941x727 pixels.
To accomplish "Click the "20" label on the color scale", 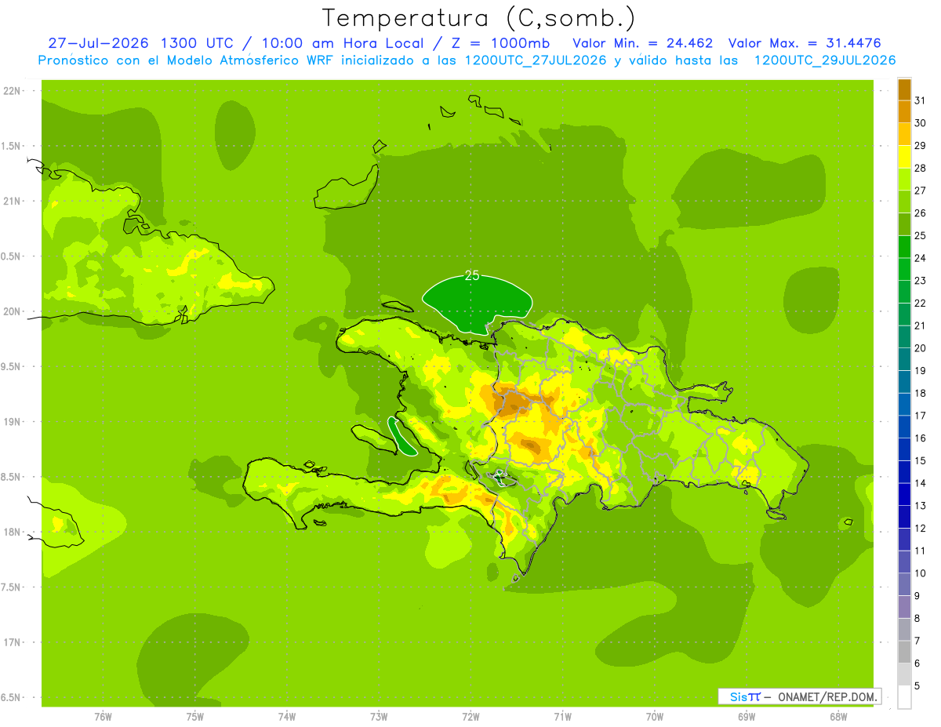I will click(x=920, y=348).
